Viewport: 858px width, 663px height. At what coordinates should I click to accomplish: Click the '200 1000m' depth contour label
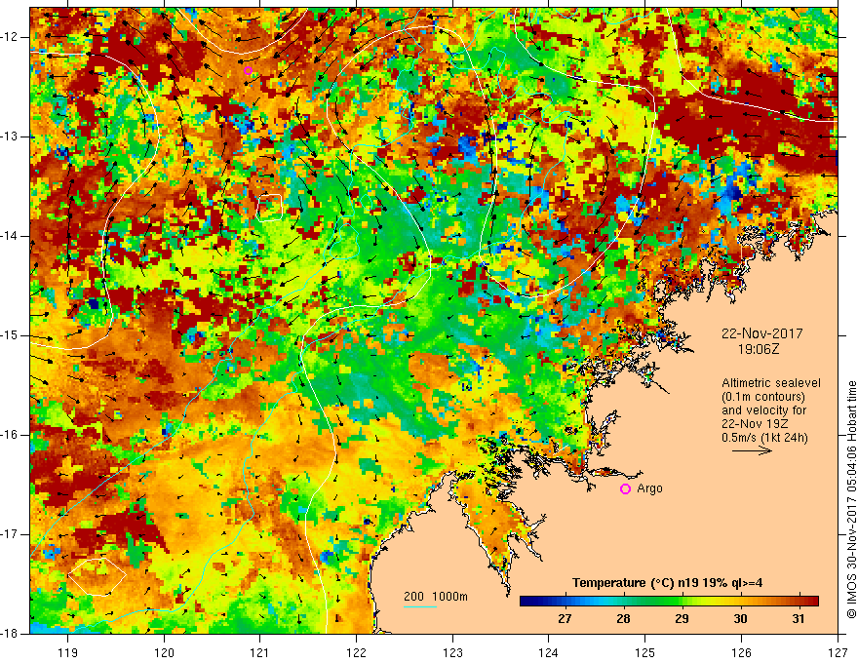(x=436, y=597)
